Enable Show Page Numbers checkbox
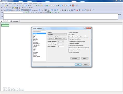This screenshot has height=94, width=123. pos(69,43)
